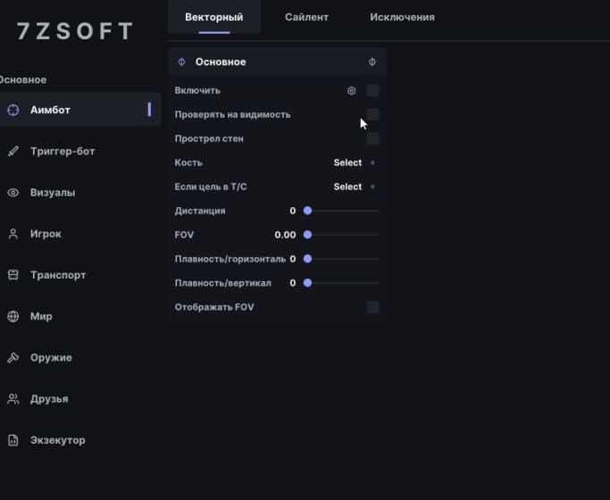Click the Основное panel header title
The width and height of the screenshot is (610, 500).
221,62
